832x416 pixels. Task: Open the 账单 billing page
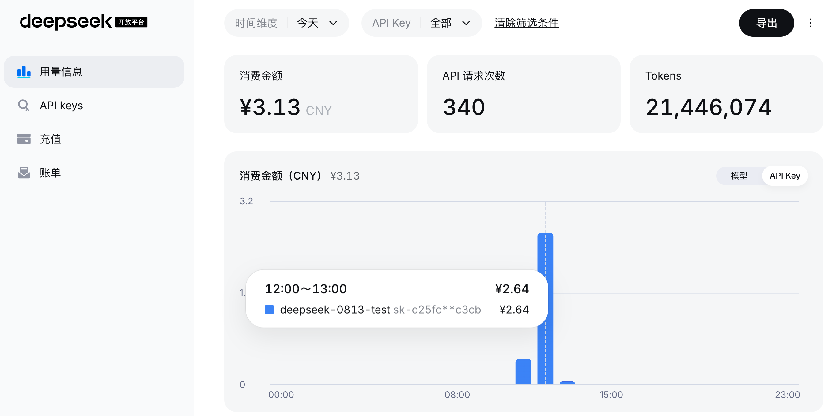[94, 173]
